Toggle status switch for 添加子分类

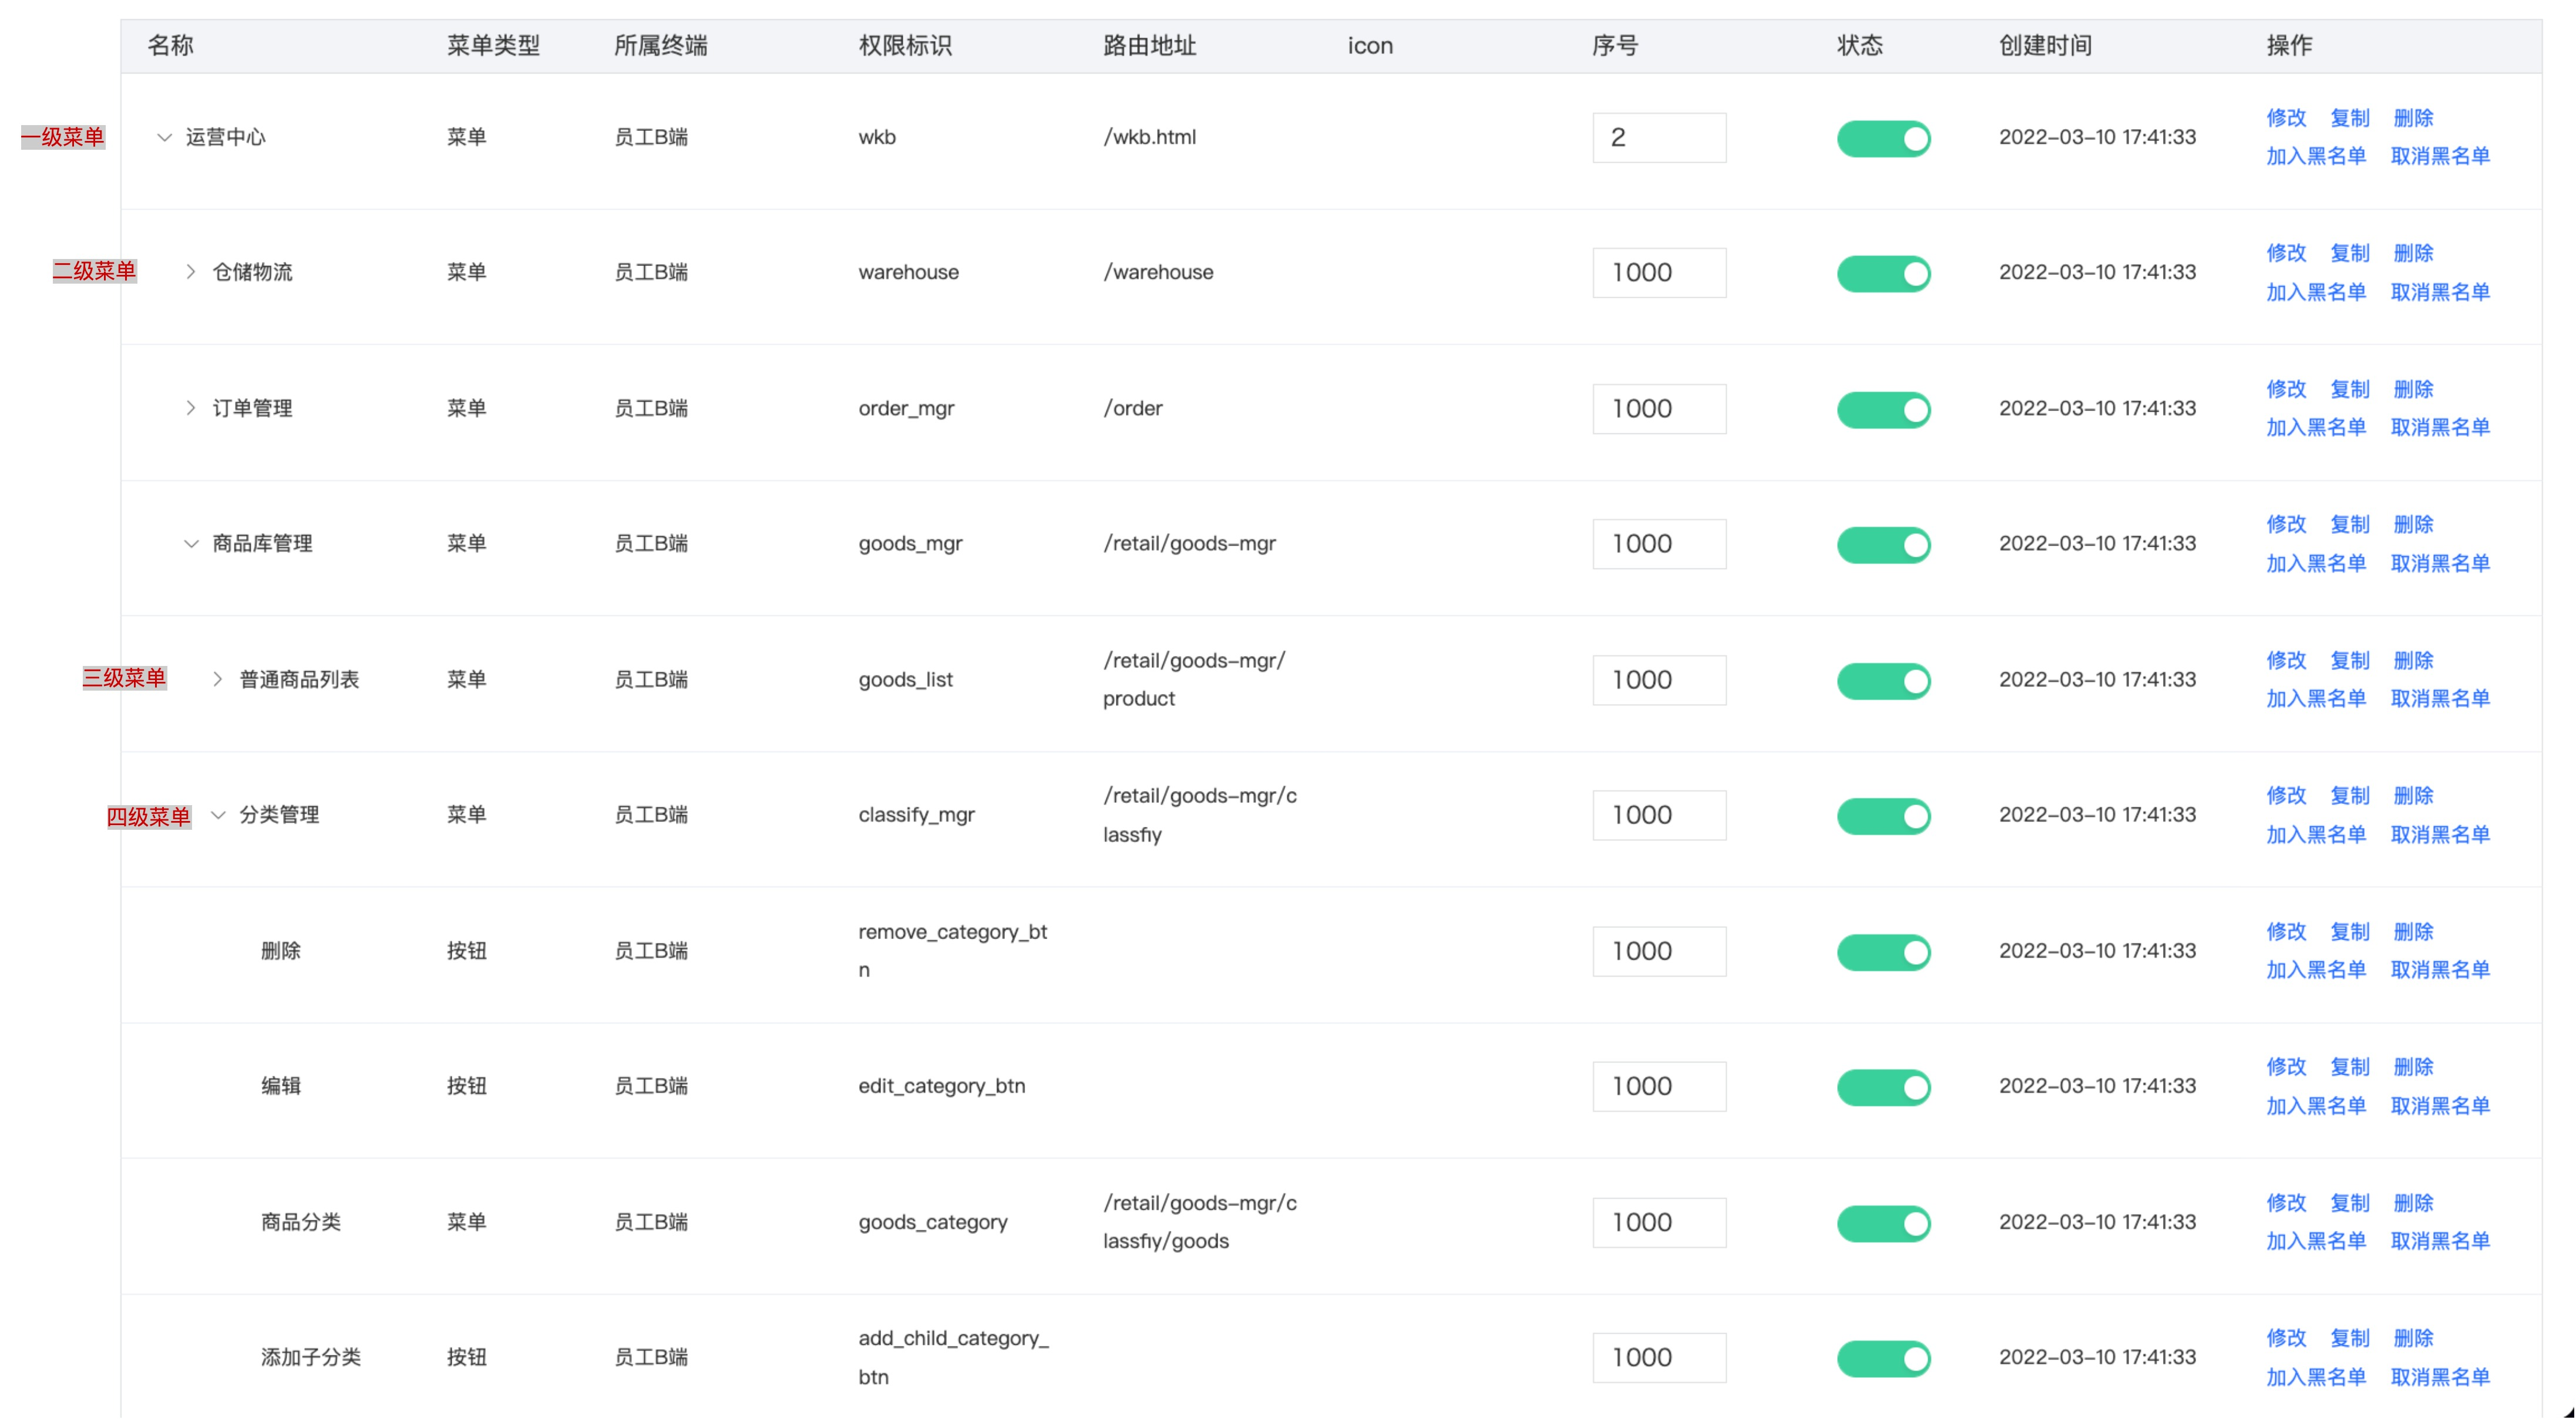click(x=1883, y=1358)
